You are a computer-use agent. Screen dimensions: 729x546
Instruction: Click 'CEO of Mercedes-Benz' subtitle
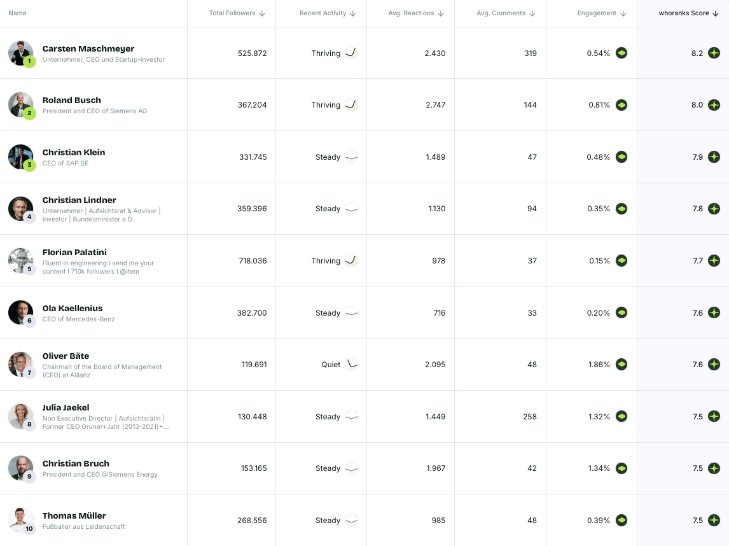pos(79,319)
